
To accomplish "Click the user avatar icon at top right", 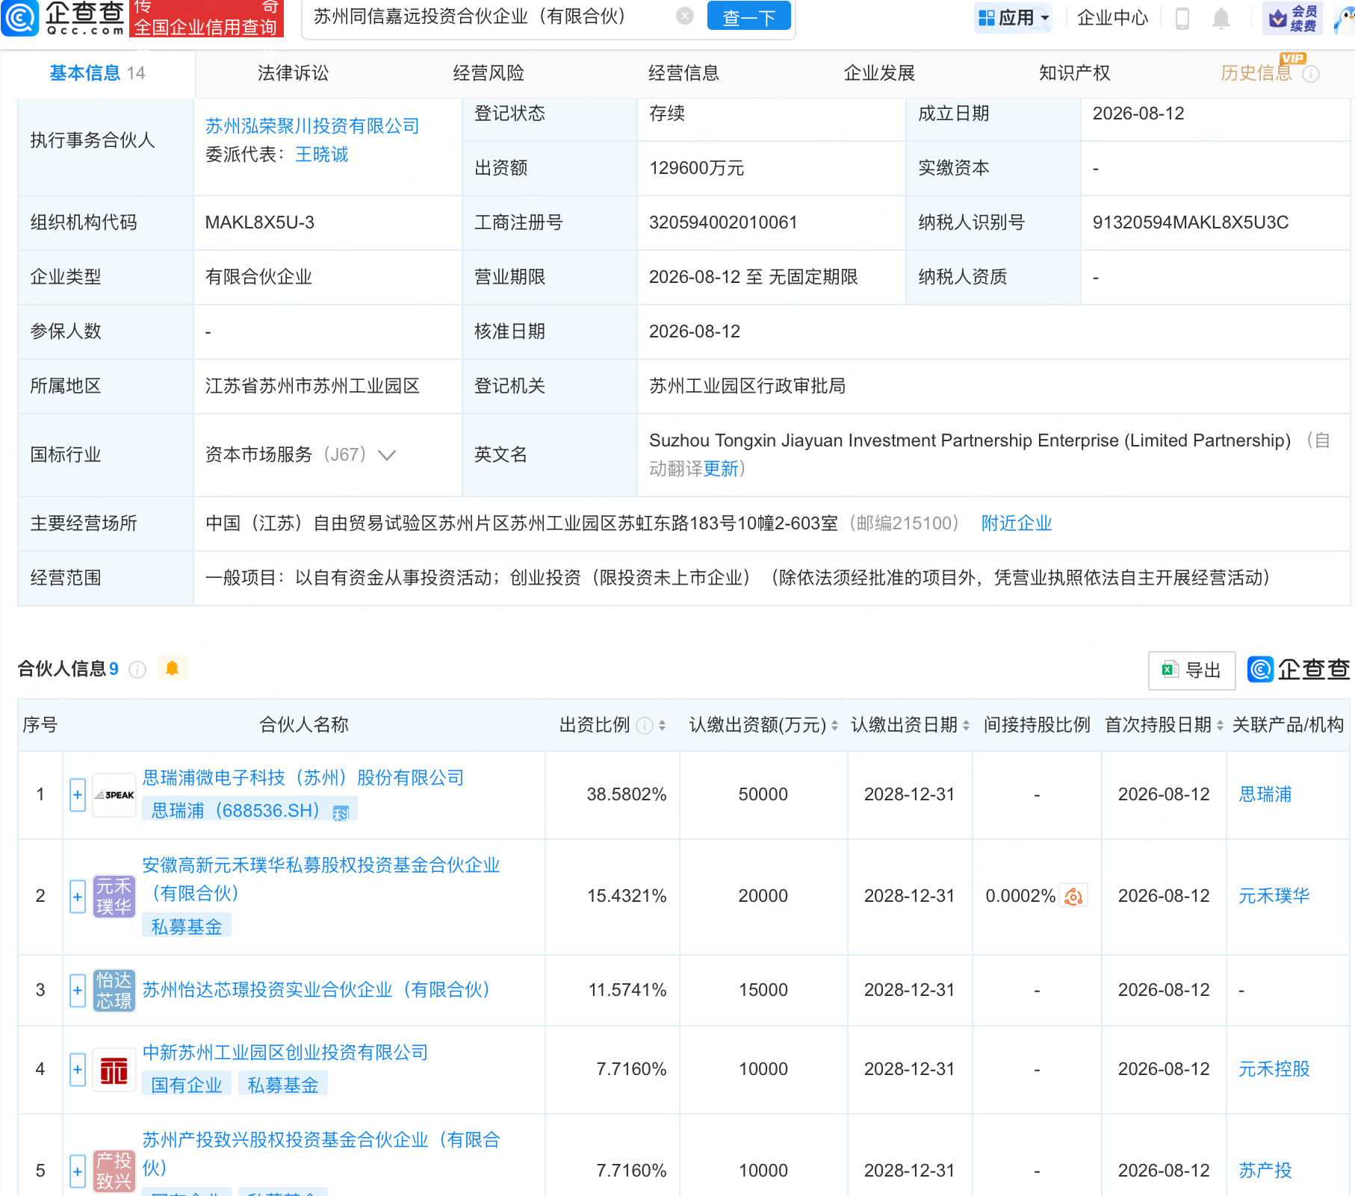I will click(x=1345, y=18).
